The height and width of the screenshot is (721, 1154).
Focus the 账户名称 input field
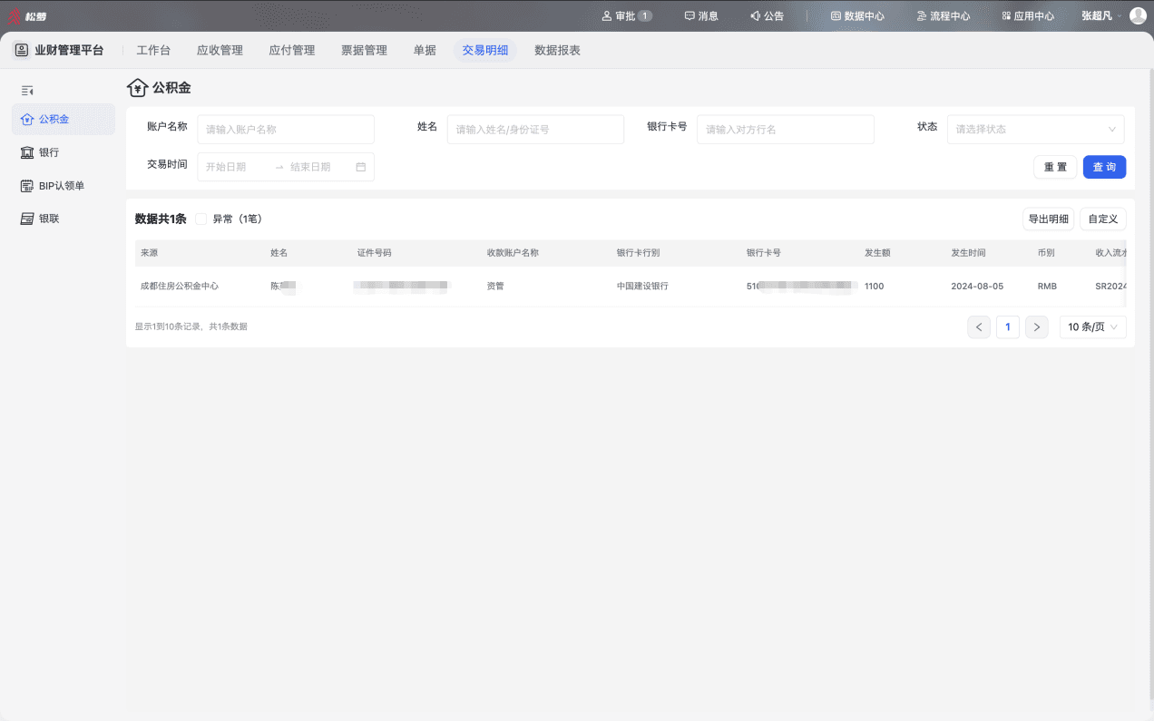coord(286,130)
